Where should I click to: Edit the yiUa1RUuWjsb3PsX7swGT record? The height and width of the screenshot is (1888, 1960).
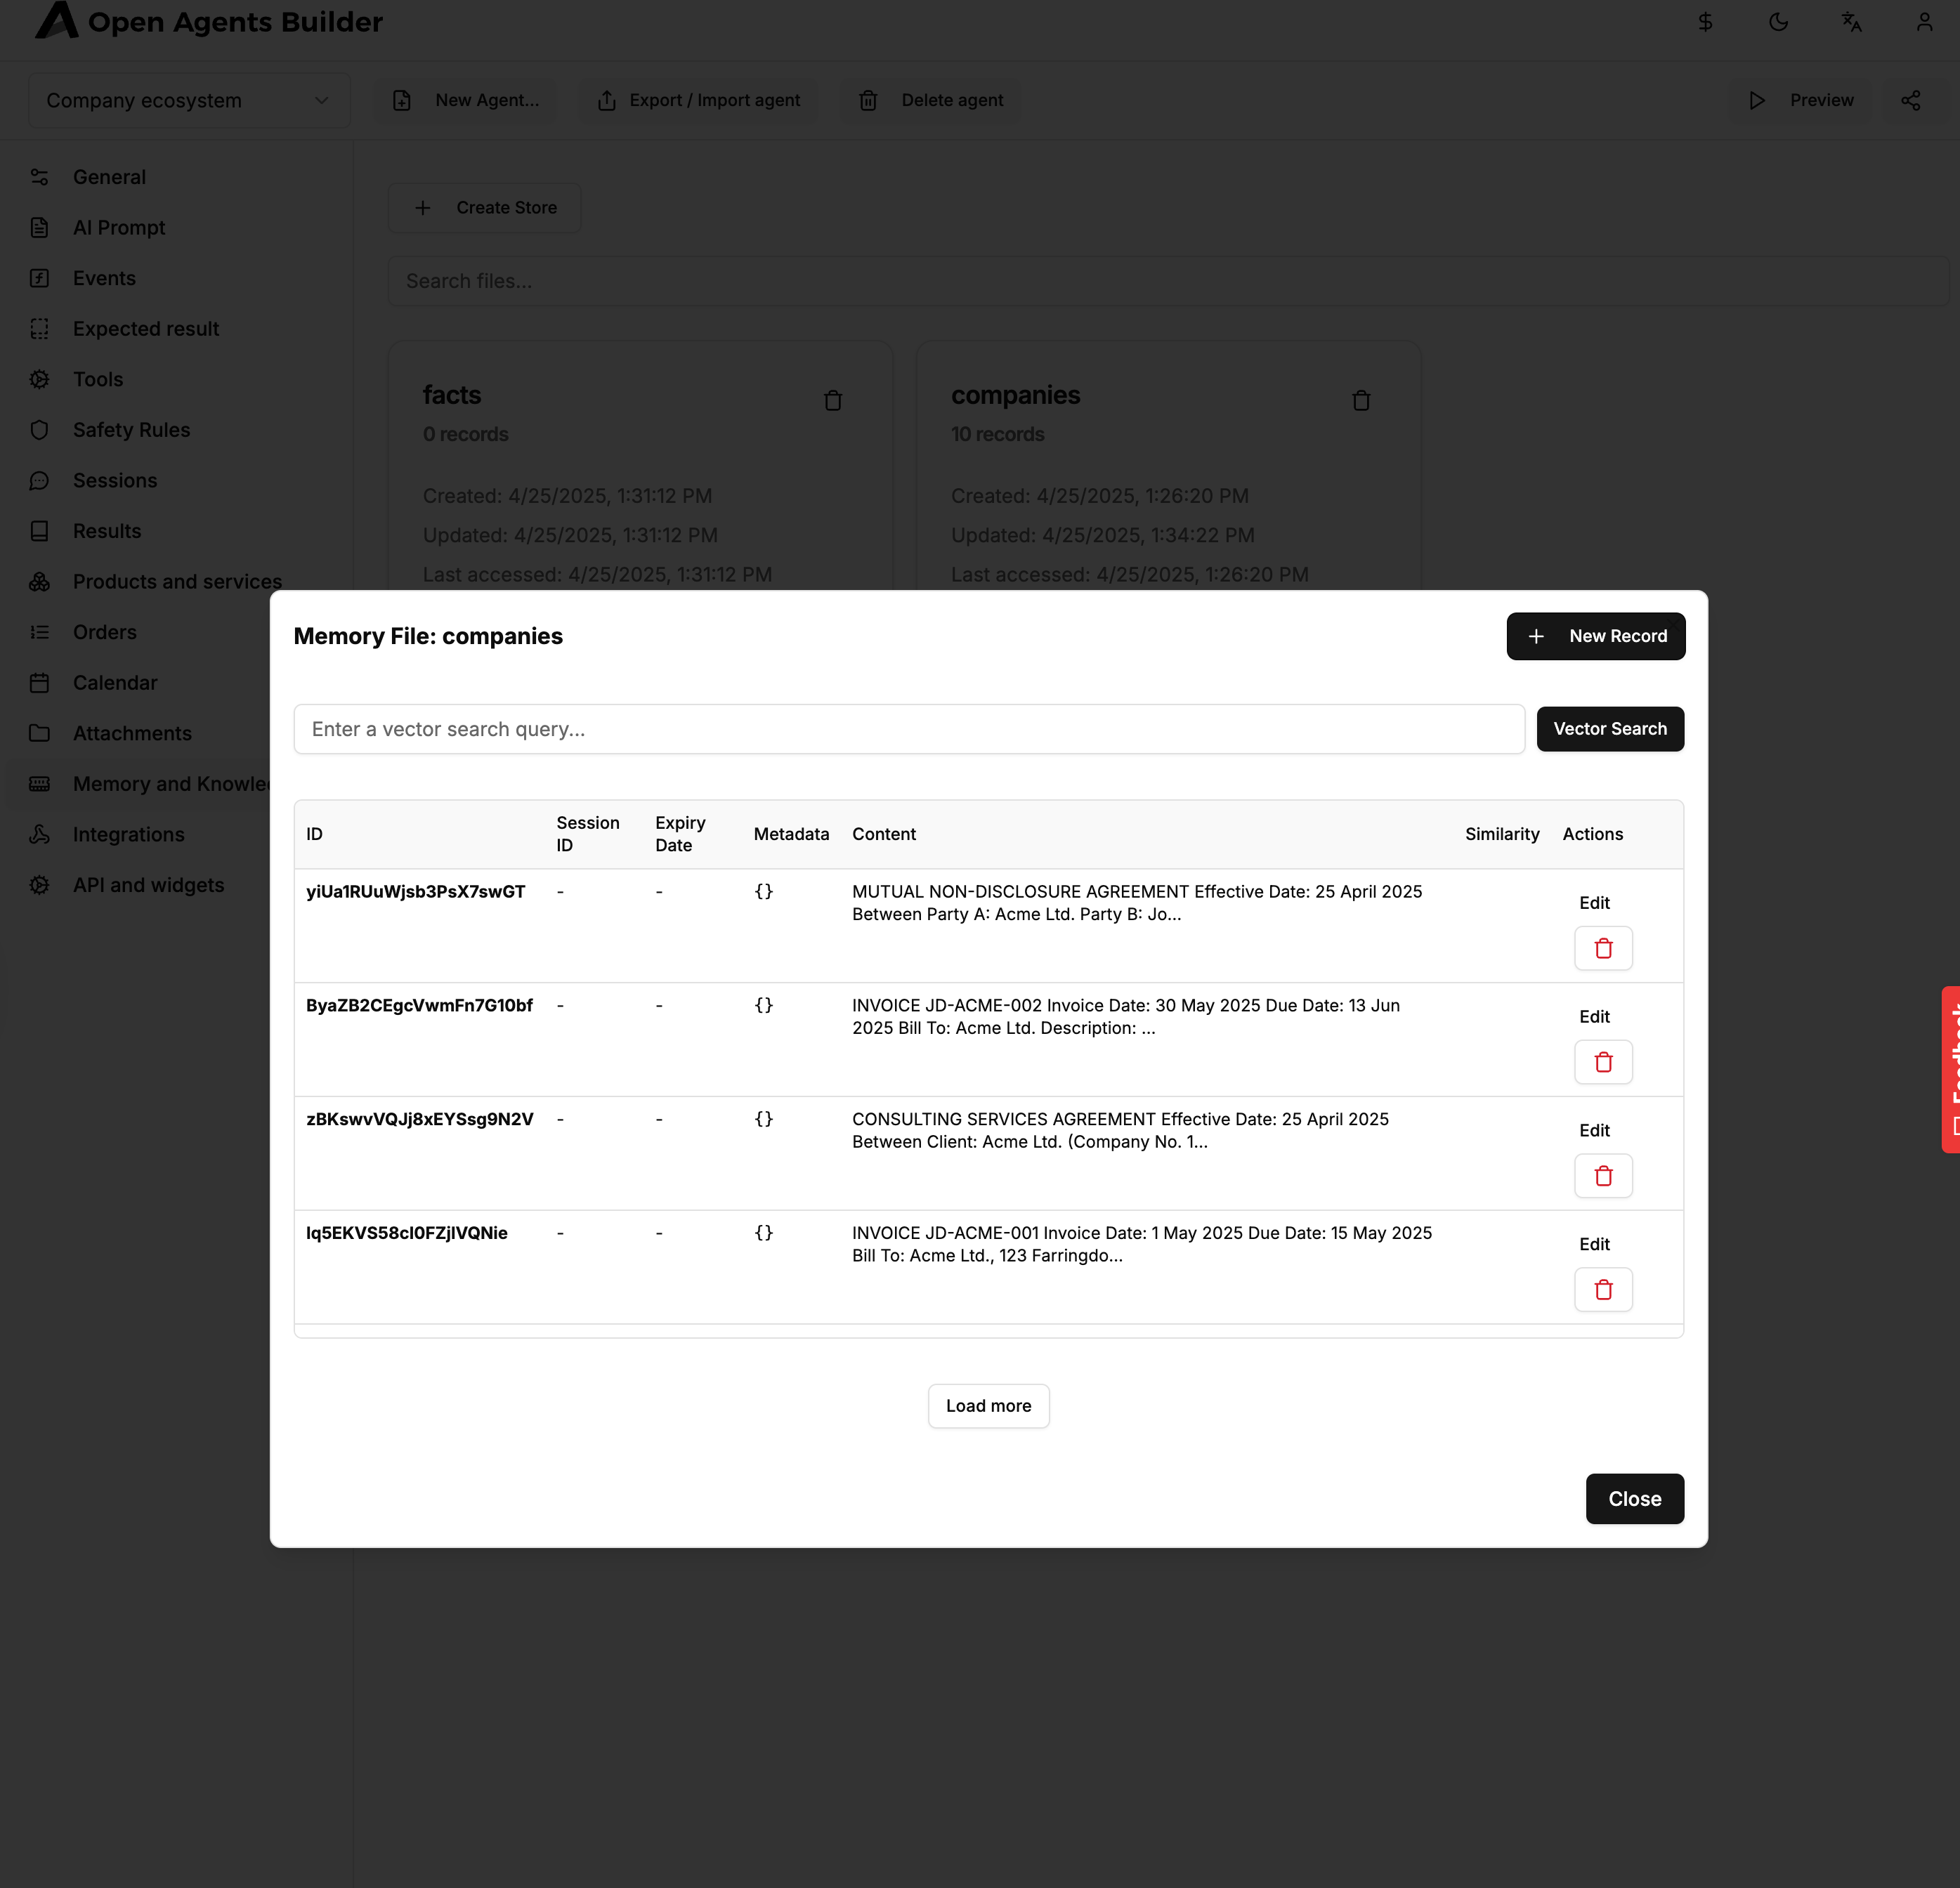click(1594, 903)
